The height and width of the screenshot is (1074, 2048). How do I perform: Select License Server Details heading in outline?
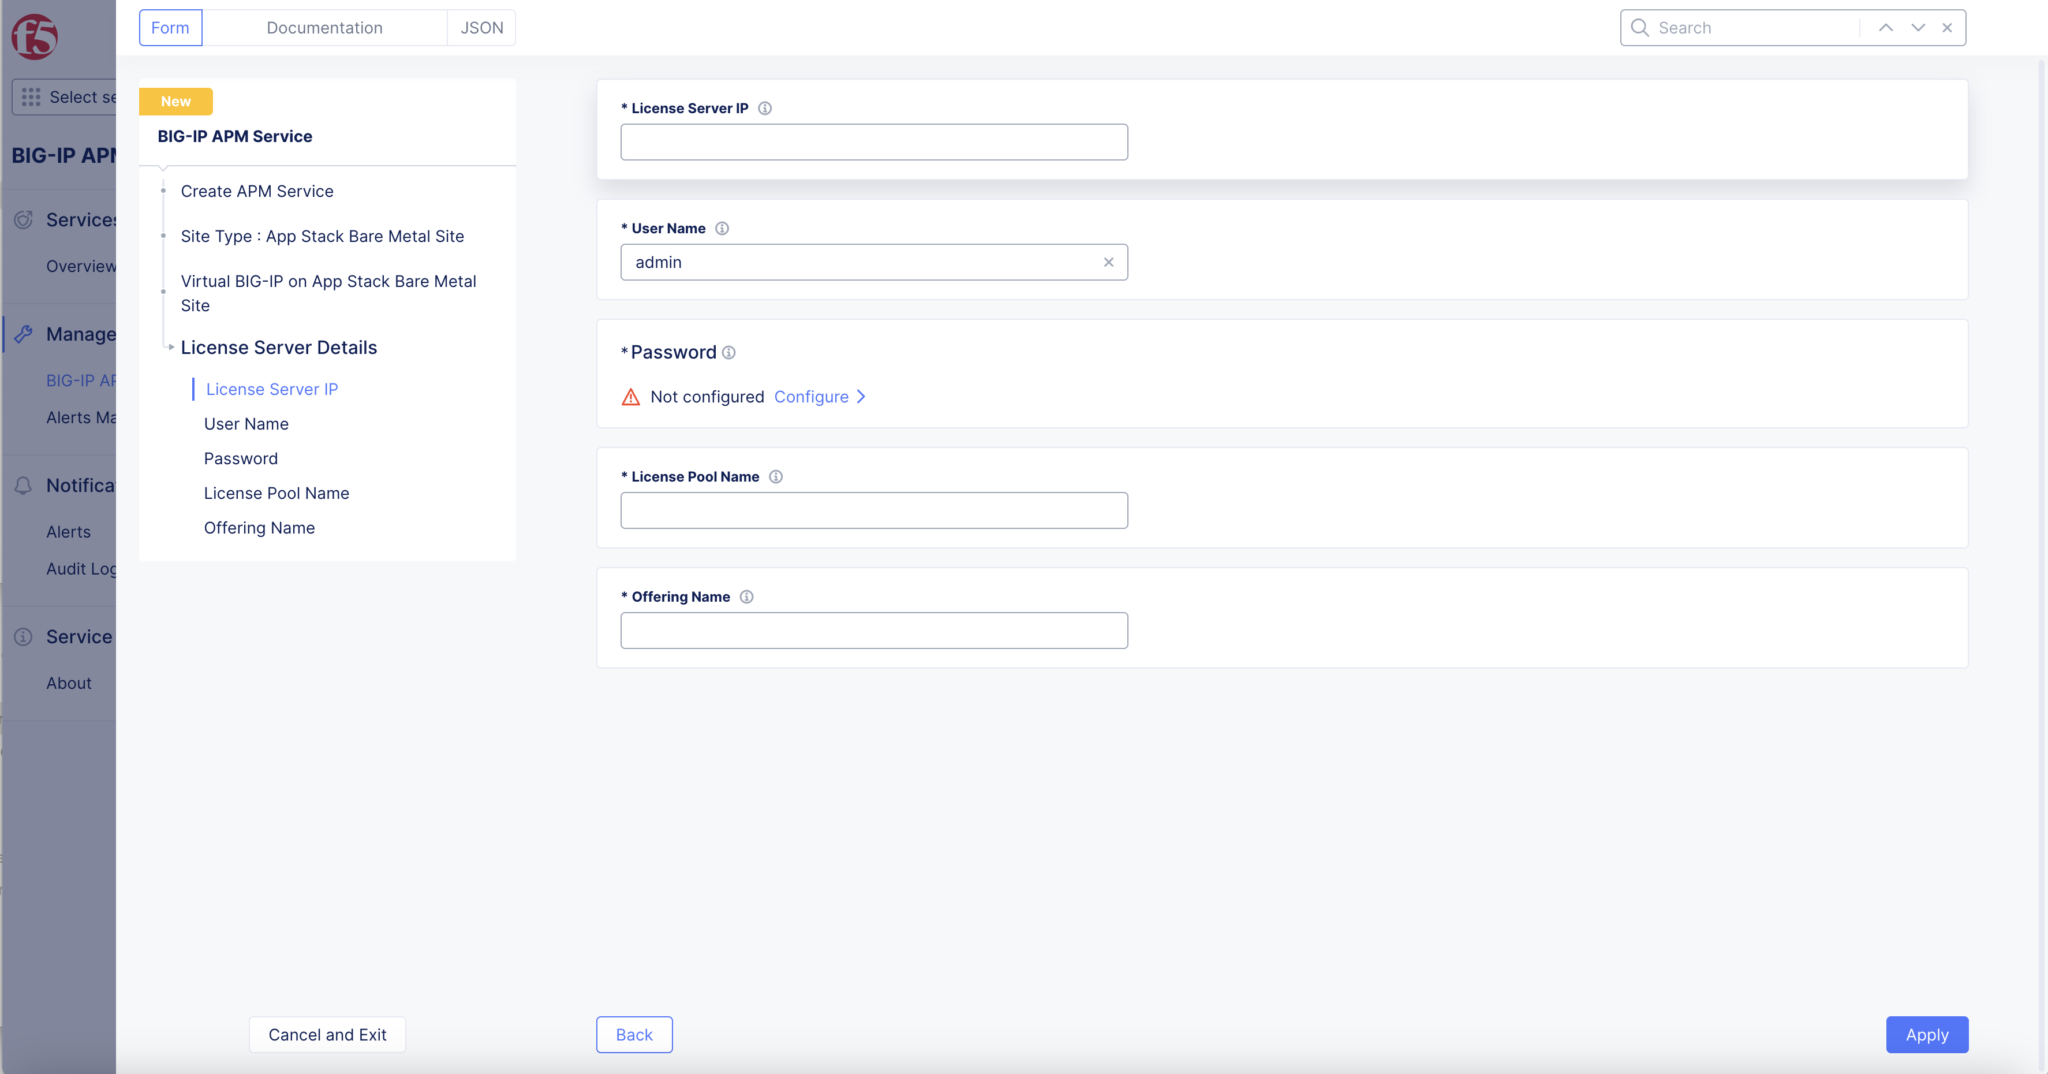(279, 348)
